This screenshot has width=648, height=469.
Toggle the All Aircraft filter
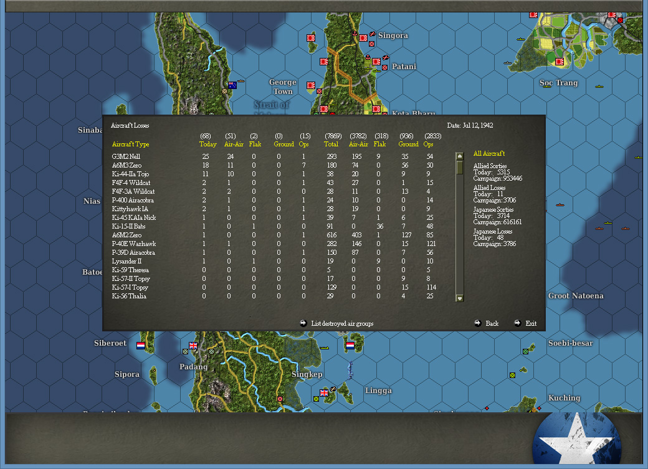tap(489, 153)
